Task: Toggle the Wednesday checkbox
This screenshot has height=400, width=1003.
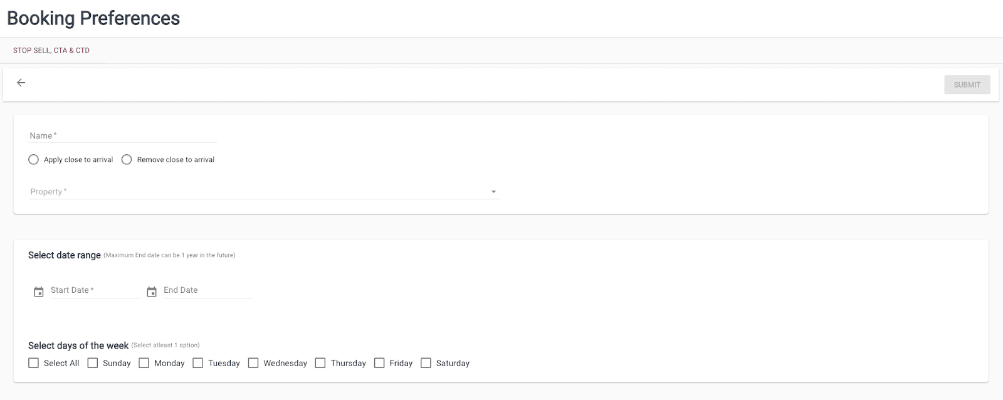Action: pyautogui.click(x=253, y=363)
